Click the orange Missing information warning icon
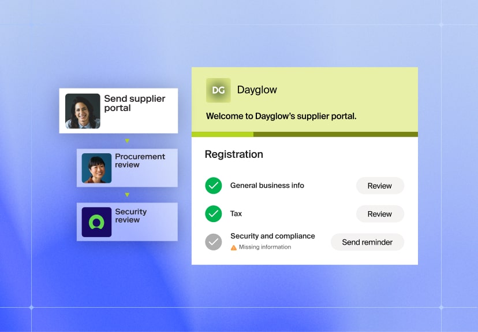This screenshot has height=332, width=478. (x=233, y=248)
